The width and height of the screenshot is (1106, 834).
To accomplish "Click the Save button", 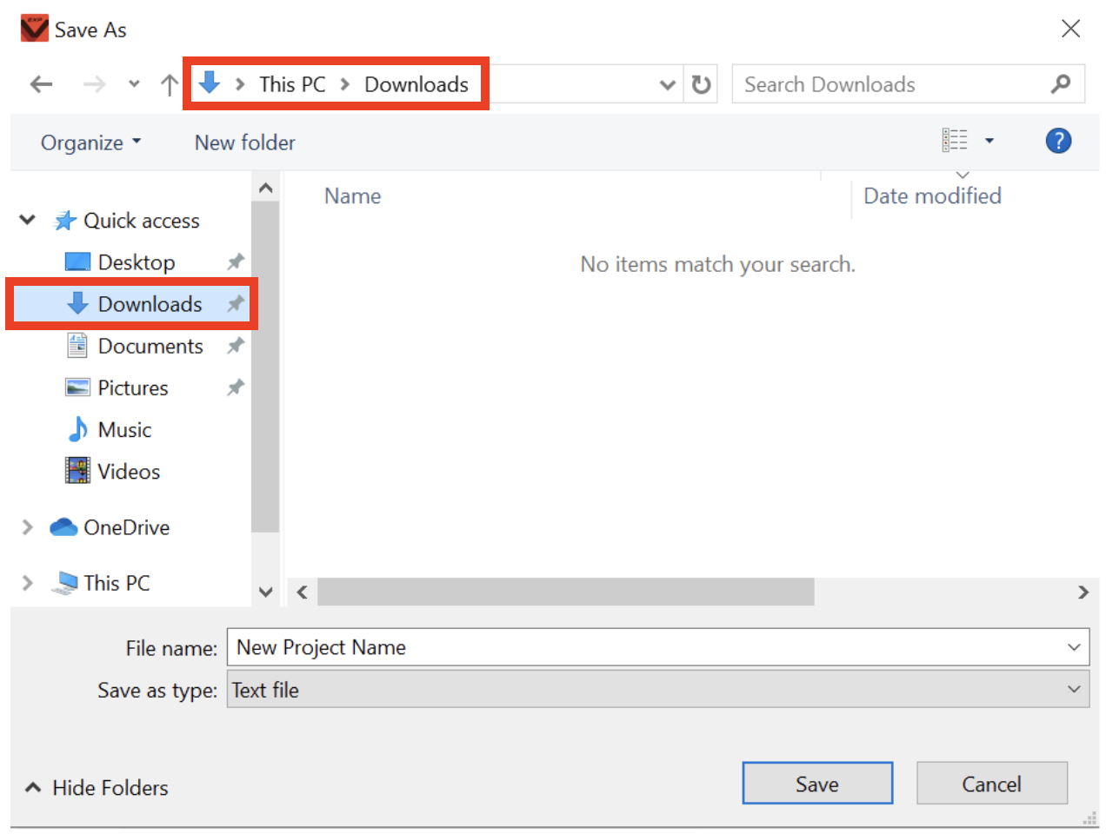I will pos(816,783).
